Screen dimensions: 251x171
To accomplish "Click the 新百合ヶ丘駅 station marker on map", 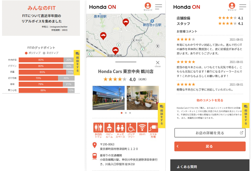I will click(152, 21).
